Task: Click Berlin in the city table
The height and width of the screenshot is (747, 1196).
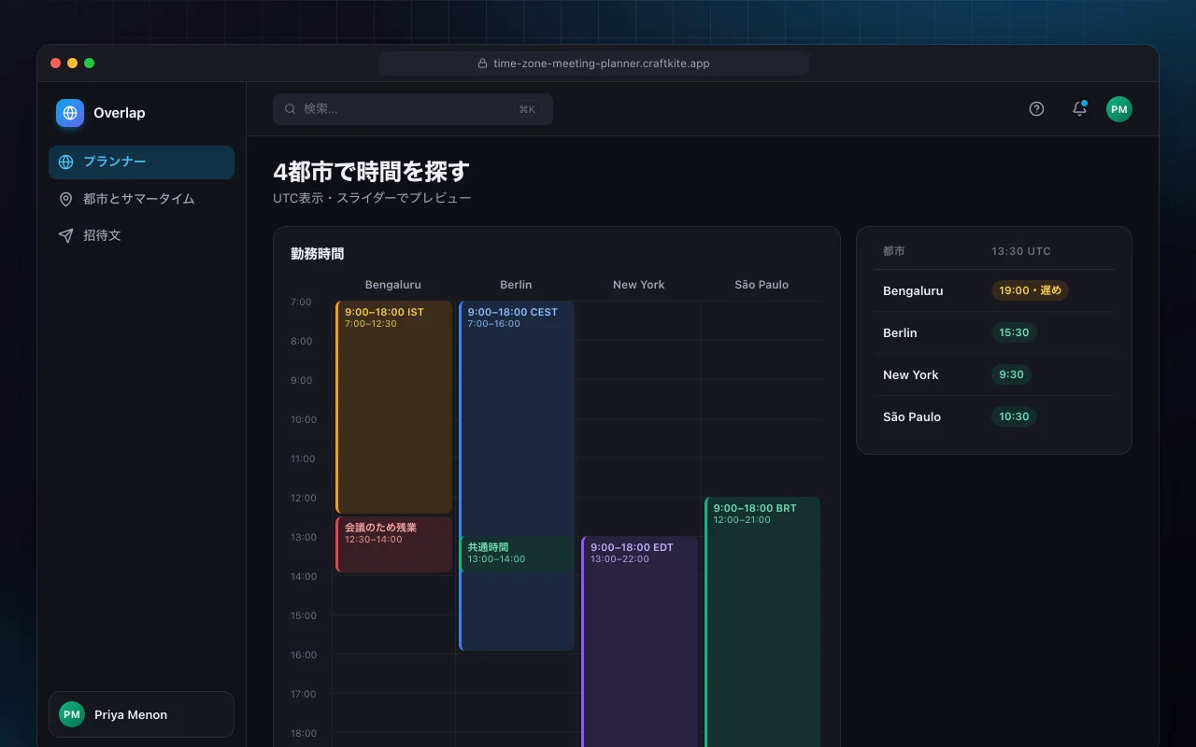Action: click(900, 332)
